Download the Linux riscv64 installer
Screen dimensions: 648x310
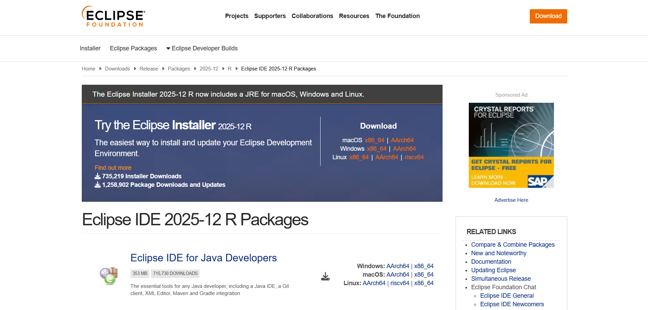click(x=414, y=157)
